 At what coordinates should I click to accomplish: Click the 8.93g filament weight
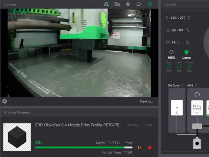[x=148, y=125]
